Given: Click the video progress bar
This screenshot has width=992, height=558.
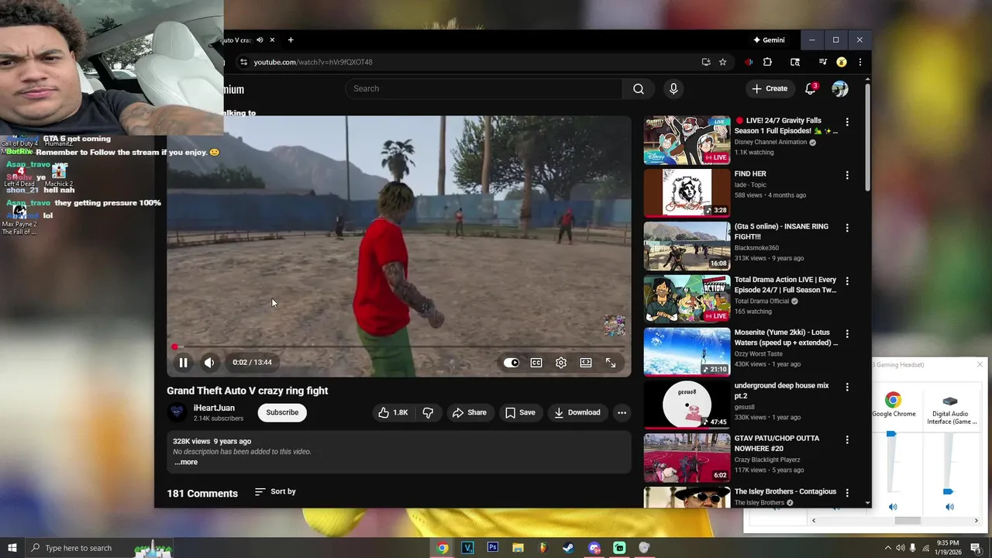Looking at the screenshot, I should pyautogui.click(x=399, y=347).
